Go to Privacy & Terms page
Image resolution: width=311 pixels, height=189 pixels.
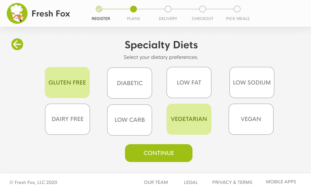pos(232,182)
